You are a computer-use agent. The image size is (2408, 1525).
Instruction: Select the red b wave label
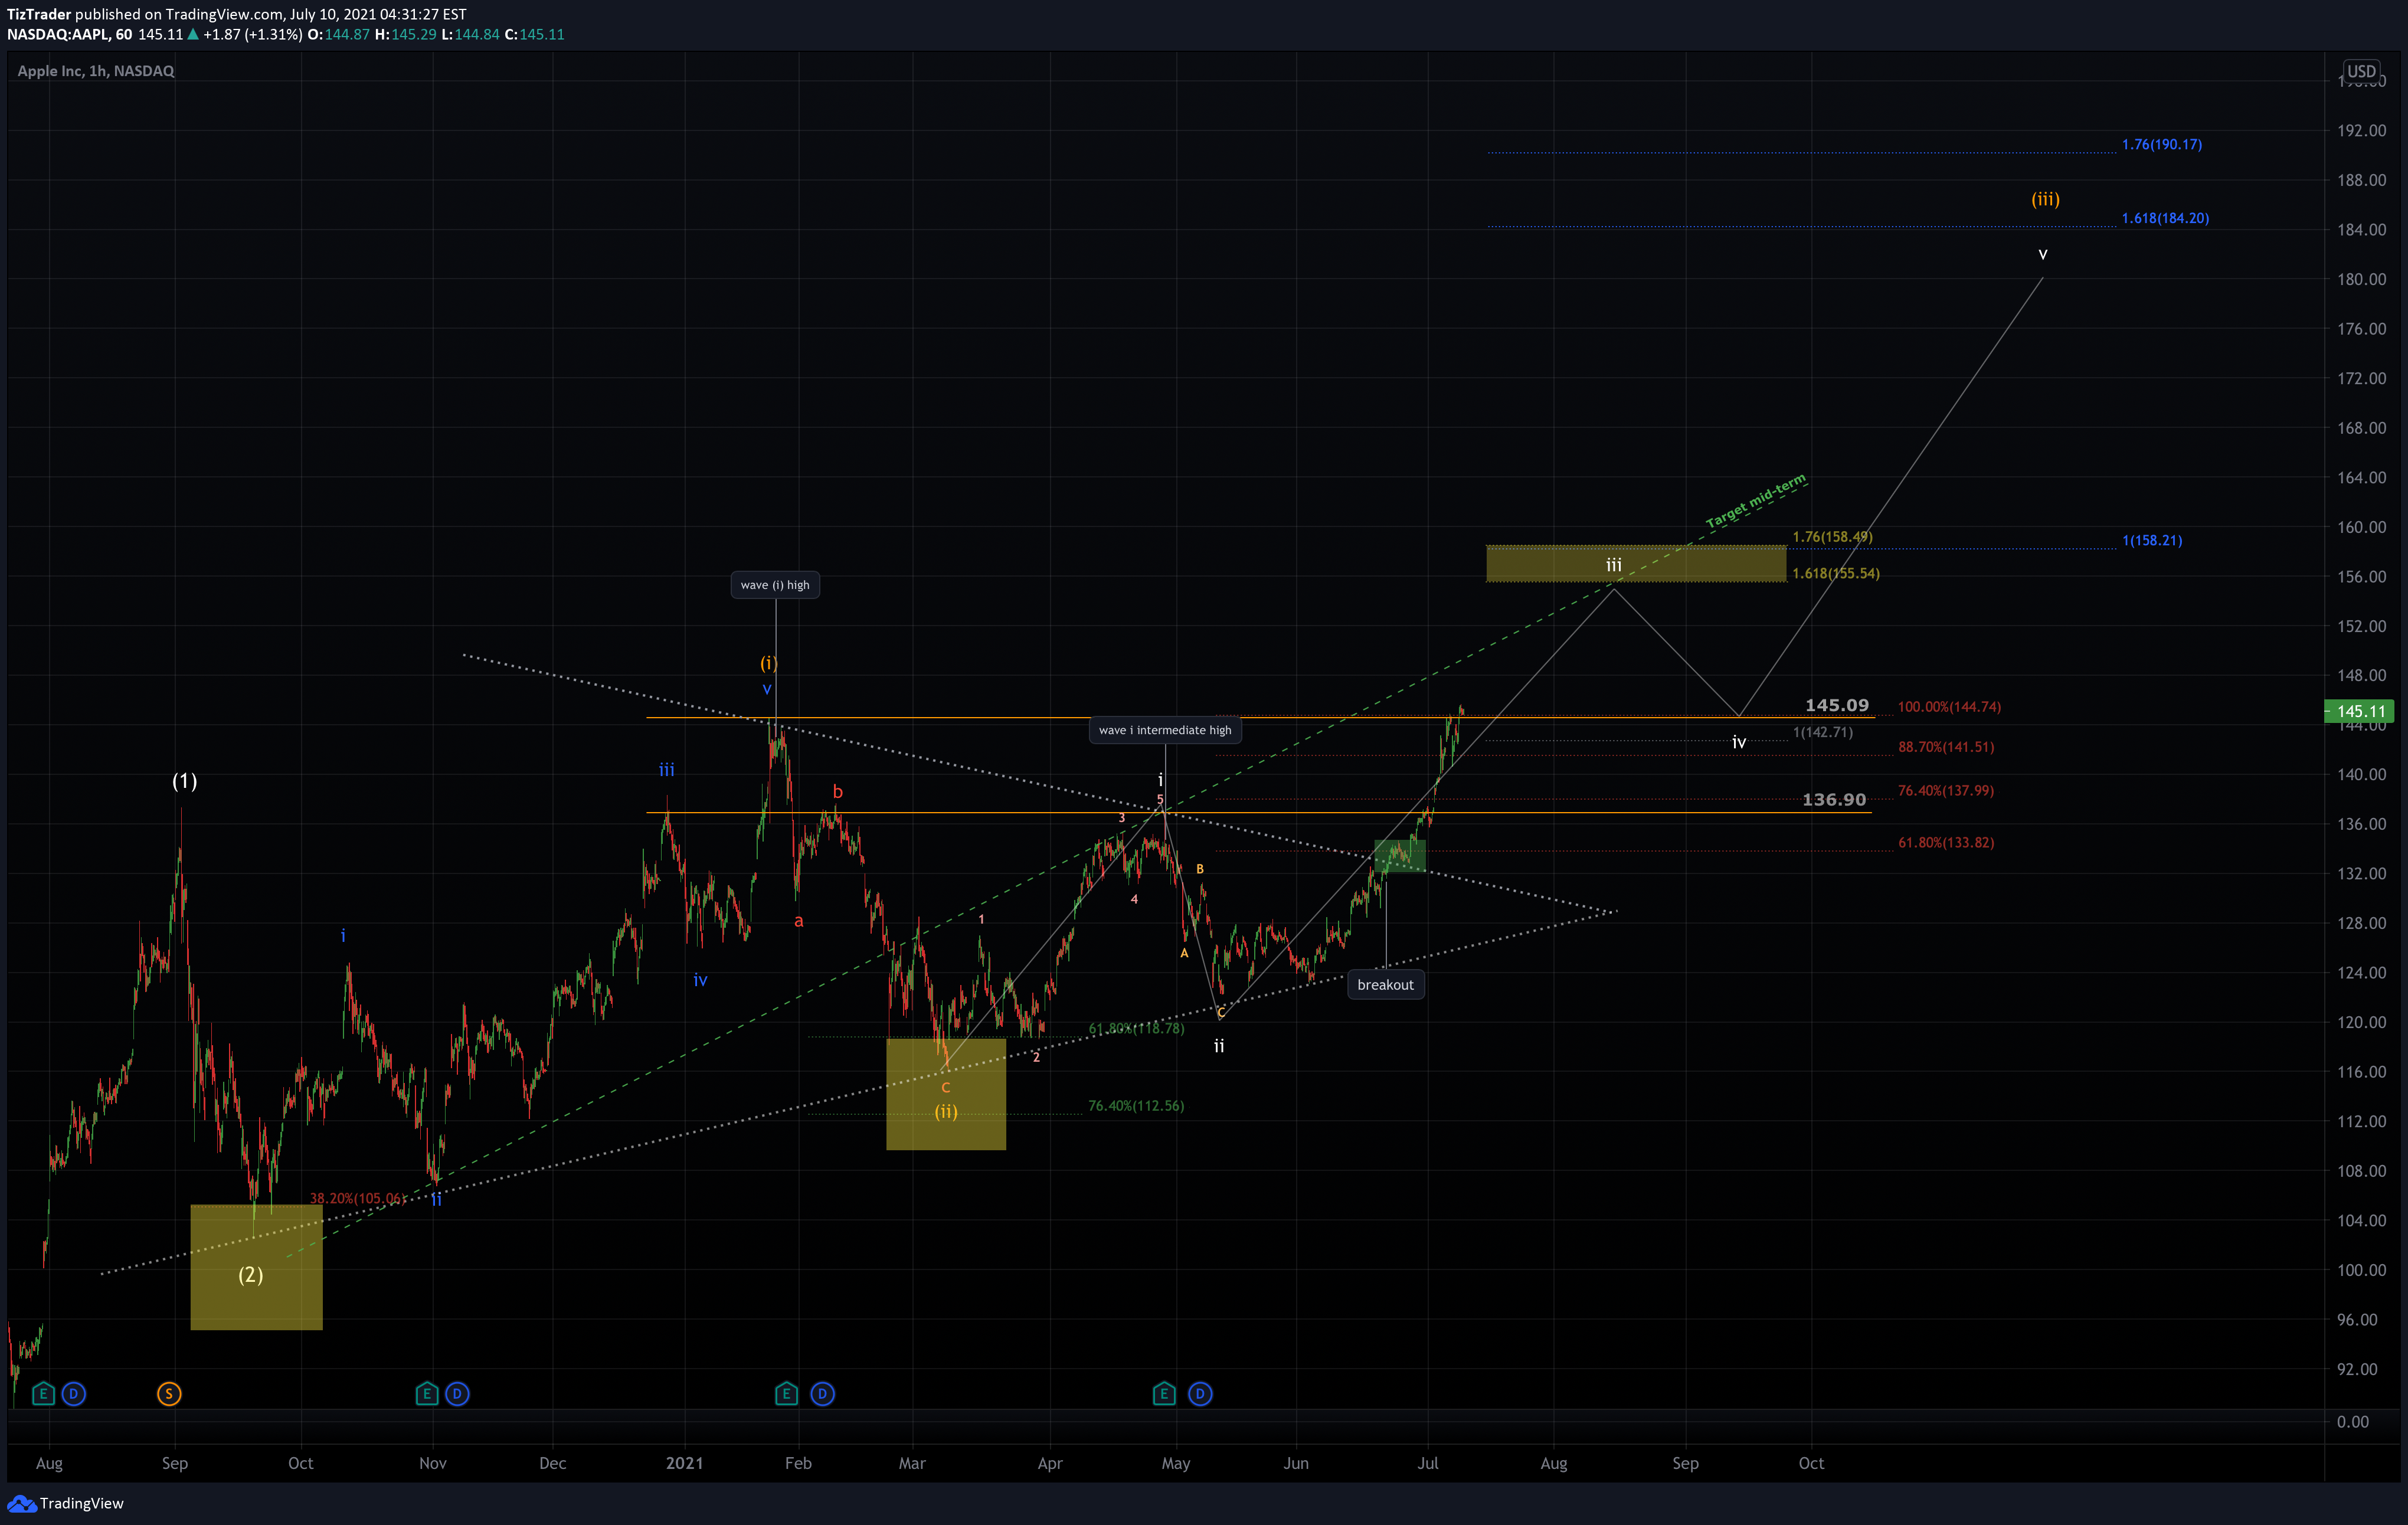pos(838,792)
